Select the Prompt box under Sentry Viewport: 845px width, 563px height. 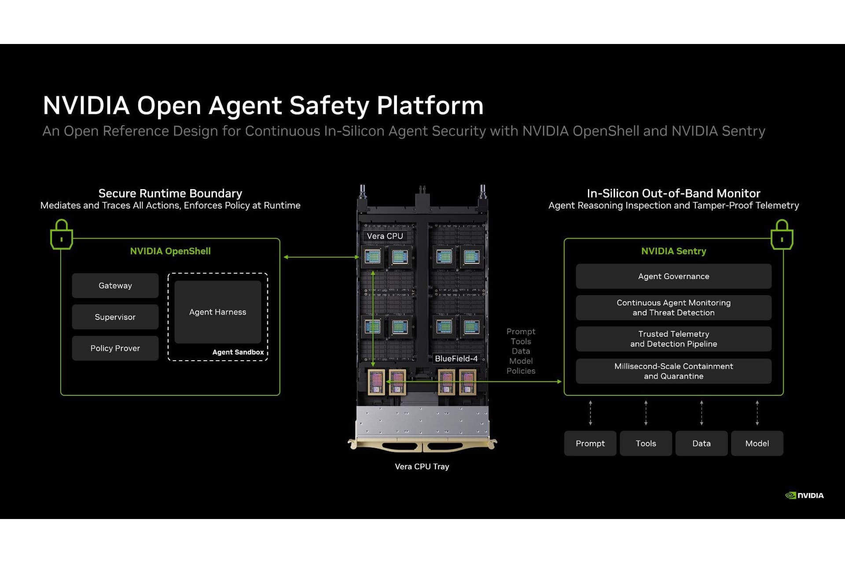[590, 443]
